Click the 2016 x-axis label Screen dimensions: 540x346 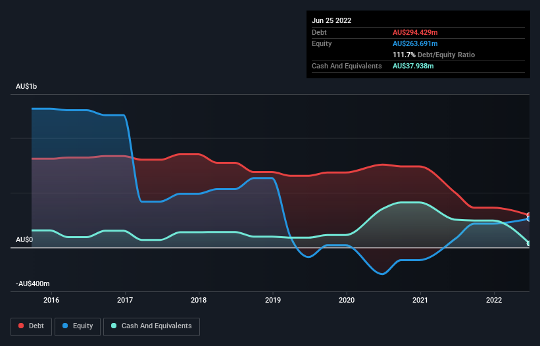click(x=51, y=300)
